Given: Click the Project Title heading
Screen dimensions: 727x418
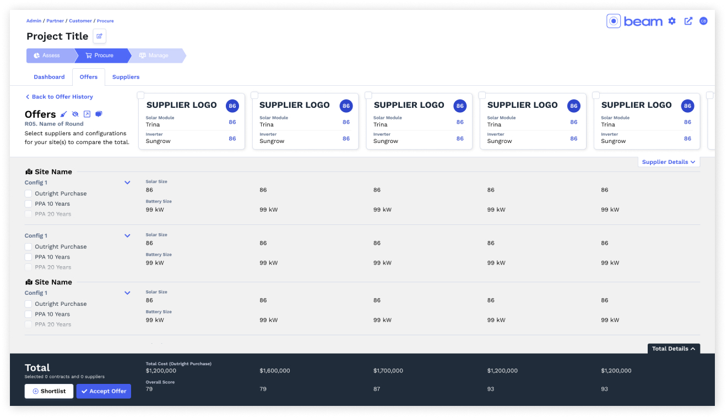Looking at the screenshot, I should (57, 36).
